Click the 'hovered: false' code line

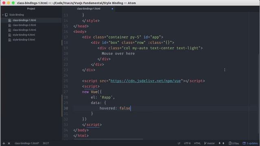115,108
